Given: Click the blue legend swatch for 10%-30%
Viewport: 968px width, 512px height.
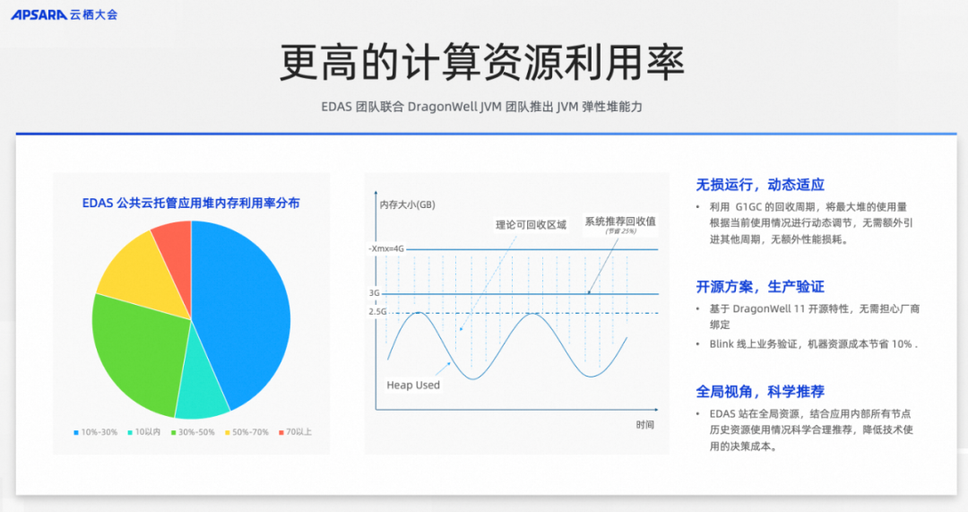Looking at the screenshot, I should tap(76, 432).
